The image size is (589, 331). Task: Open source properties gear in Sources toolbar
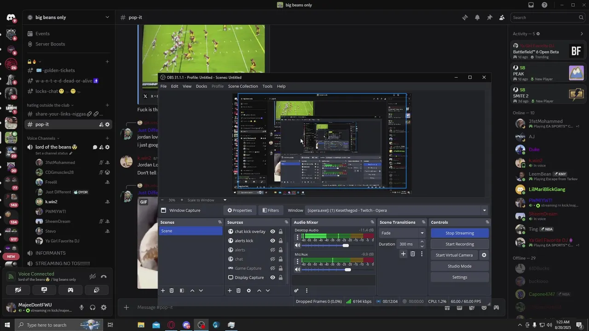(x=249, y=291)
